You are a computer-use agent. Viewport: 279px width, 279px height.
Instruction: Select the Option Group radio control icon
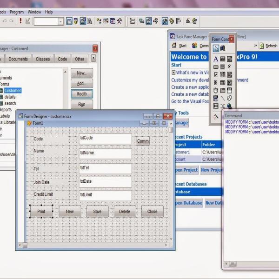click(x=229, y=67)
